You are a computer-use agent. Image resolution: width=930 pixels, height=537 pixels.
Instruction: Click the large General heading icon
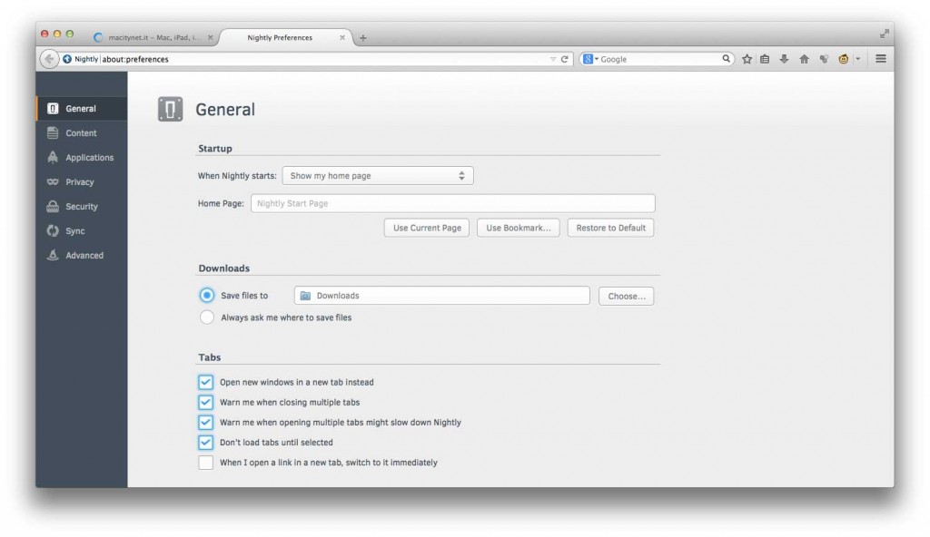pos(170,109)
